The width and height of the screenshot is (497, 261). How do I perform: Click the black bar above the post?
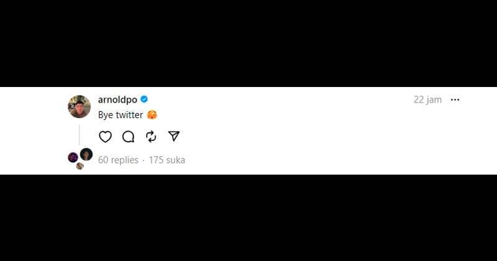248,43
